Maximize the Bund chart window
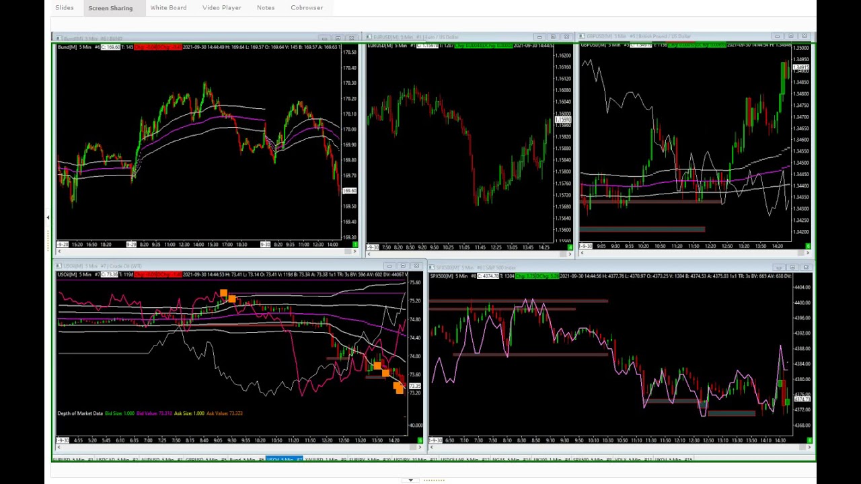The height and width of the screenshot is (484, 861). click(338, 38)
